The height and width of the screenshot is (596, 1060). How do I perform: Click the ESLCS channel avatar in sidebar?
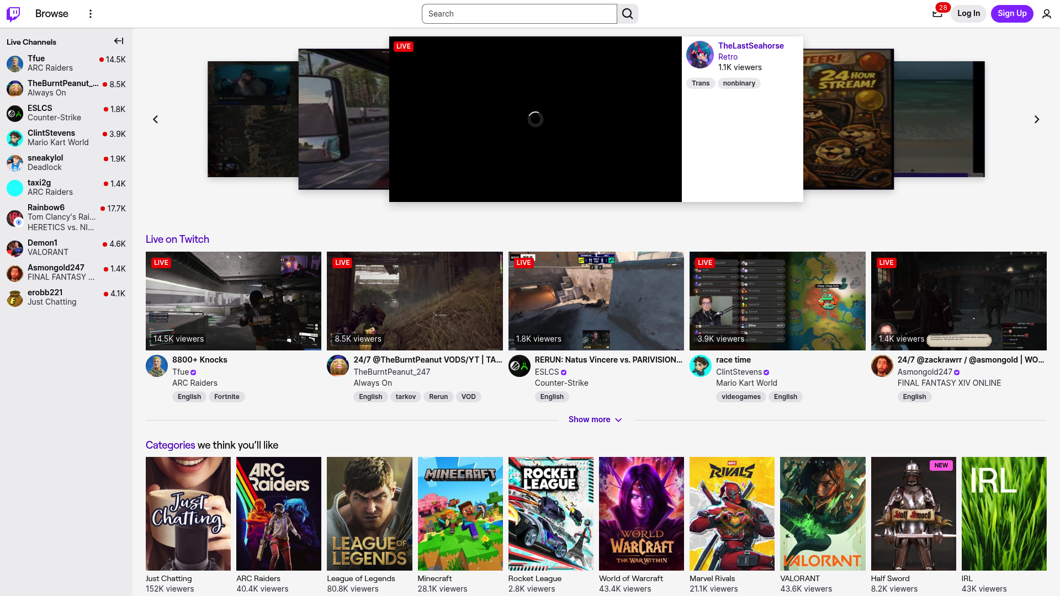(x=14, y=113)
